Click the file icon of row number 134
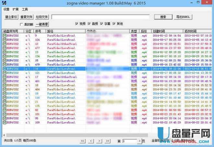214x147 pixels. coord(5,56)
